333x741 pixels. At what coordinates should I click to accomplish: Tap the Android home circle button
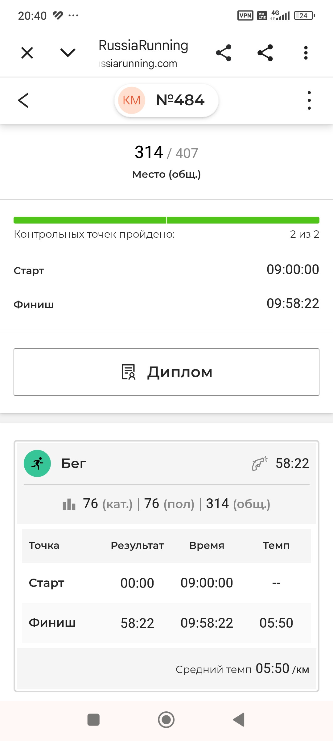(x=166, y=720)
